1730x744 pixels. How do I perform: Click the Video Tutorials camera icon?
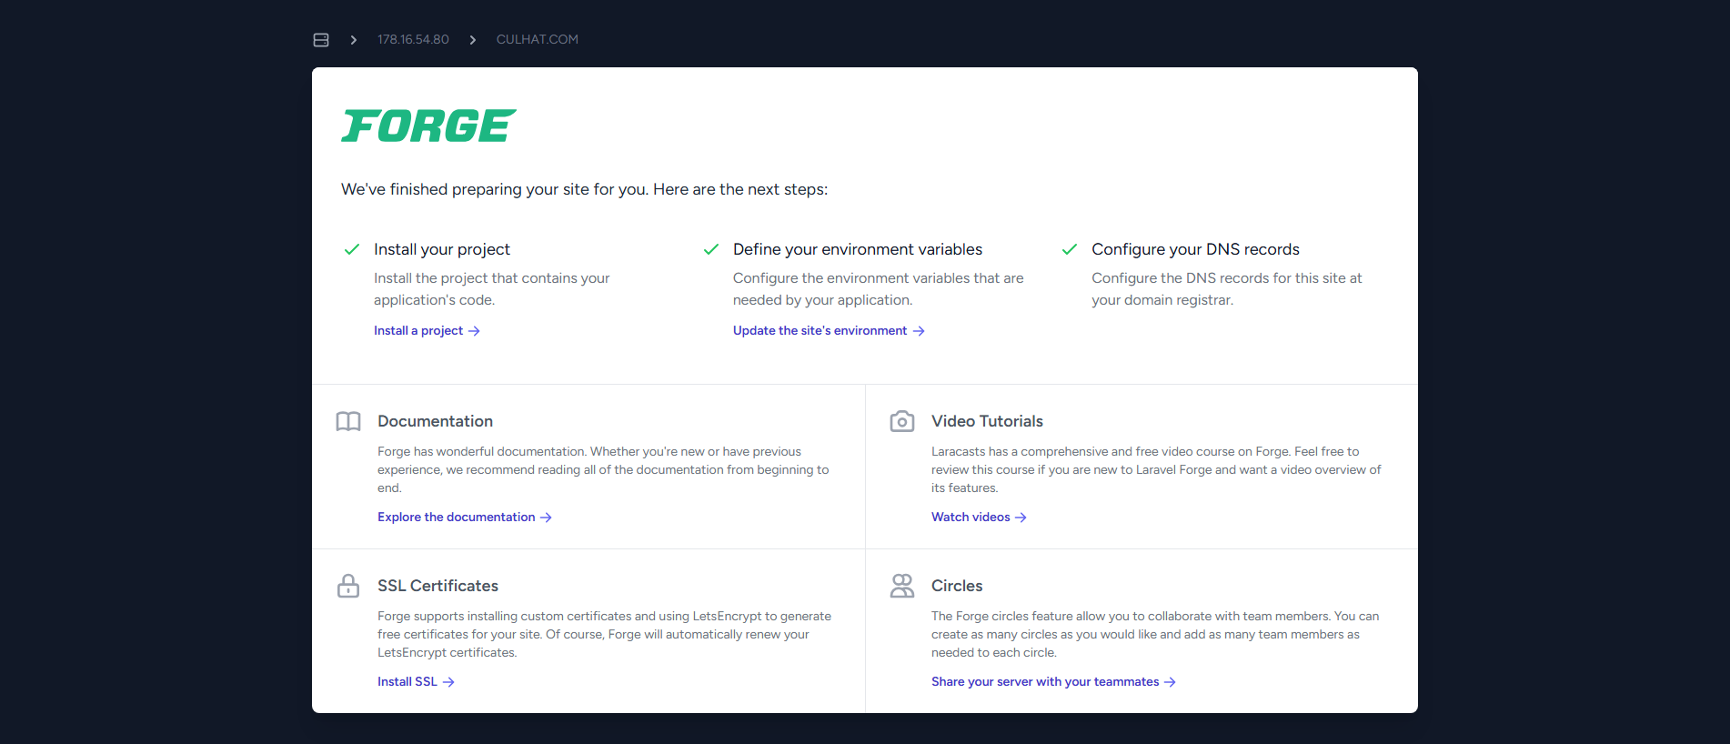point(902,421)
